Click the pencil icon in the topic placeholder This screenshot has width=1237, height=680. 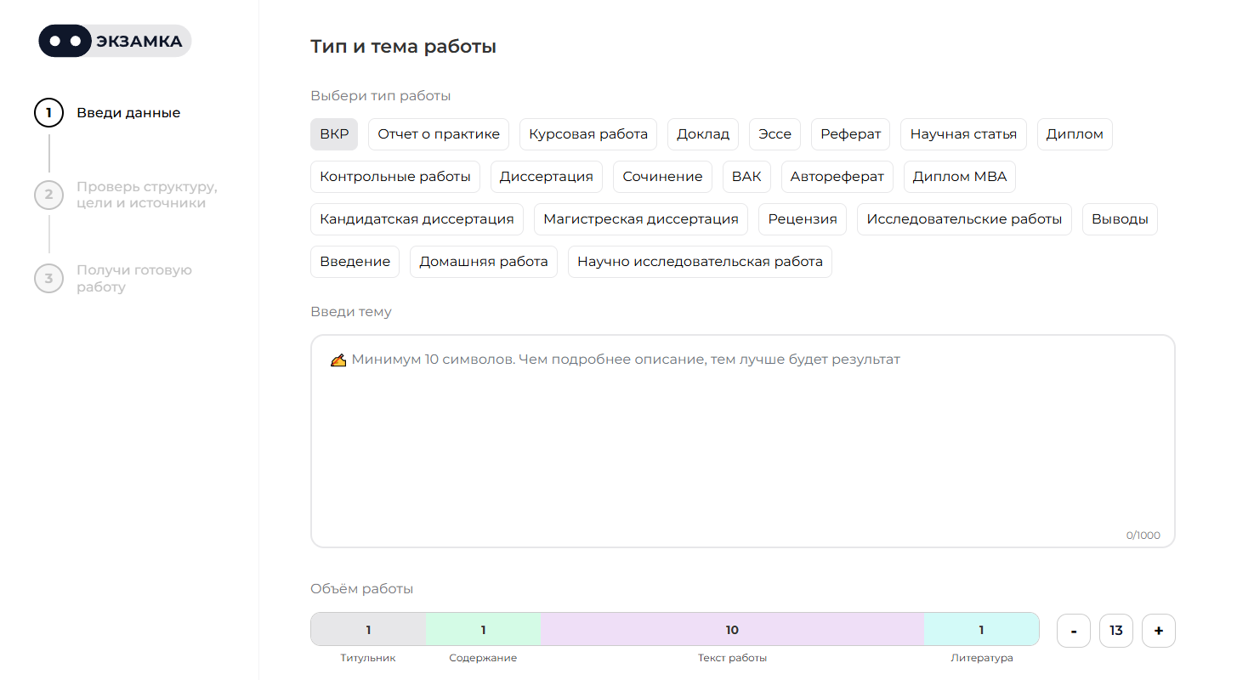point(338,359)
